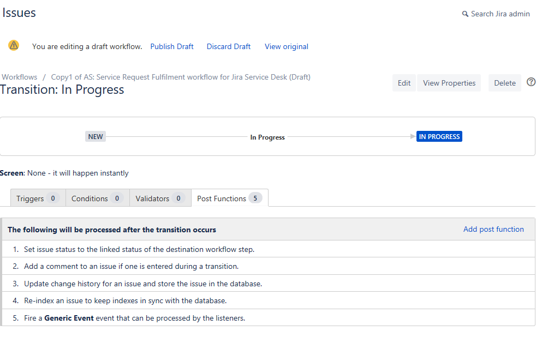Click the IN PROGRESS status lozenge
Viewport: 542px width, 337px height.
tap(439, 136)
